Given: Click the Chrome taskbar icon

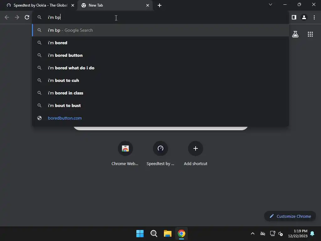Looking at the screenshot, I should coord(182,233).
